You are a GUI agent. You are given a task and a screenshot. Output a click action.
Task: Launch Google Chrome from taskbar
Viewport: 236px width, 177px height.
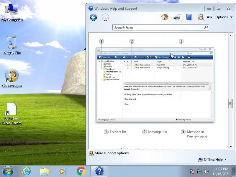(81, 171)
